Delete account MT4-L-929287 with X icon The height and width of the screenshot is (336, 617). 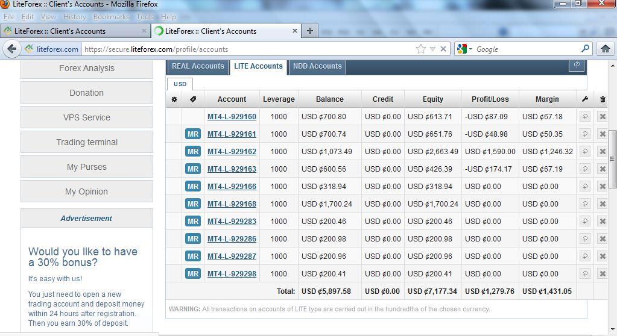(x=602, y=257)
